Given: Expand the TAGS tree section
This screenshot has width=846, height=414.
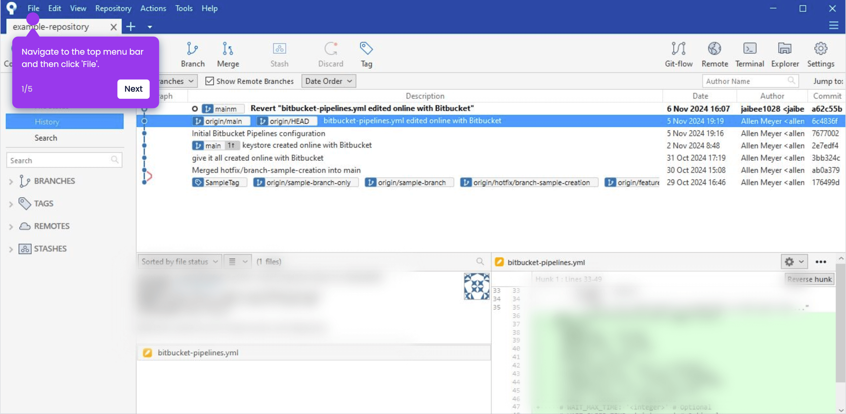Looking at the screenshot, I should pyautogui.click(x=11, y=204).
